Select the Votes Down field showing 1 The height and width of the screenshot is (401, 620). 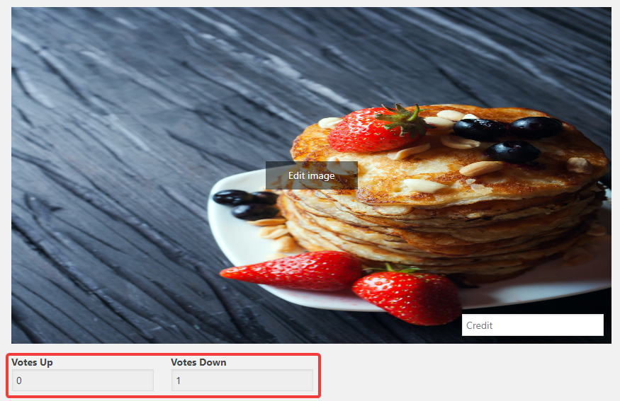click(242, 380)
